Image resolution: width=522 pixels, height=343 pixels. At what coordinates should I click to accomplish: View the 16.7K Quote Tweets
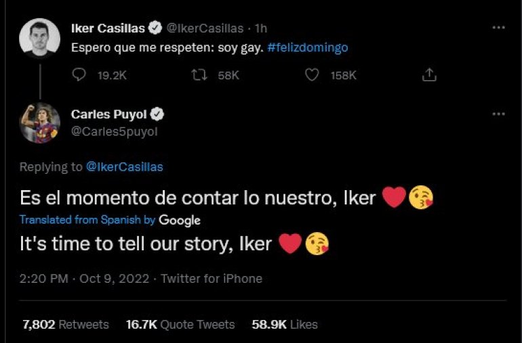180,325
